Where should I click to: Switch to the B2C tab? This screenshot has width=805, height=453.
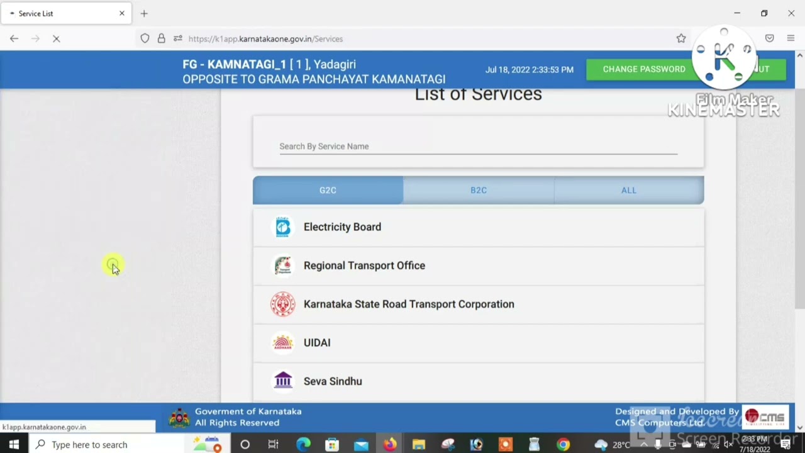(479, 190)
